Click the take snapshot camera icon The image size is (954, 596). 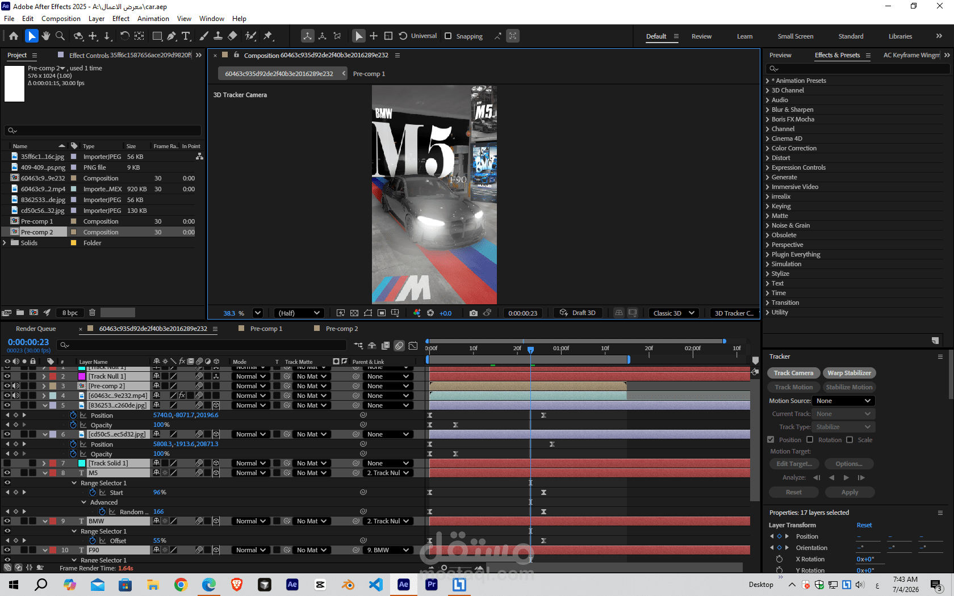click(x=474, y=313)
